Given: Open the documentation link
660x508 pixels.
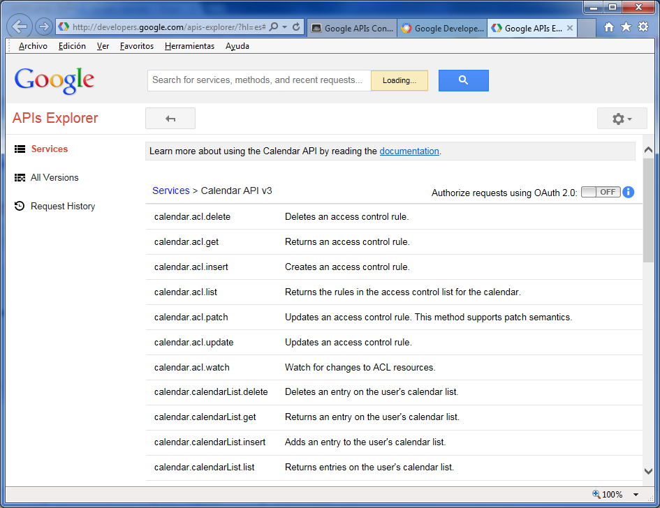Looking at the screenshot, I should pos(409,151).
